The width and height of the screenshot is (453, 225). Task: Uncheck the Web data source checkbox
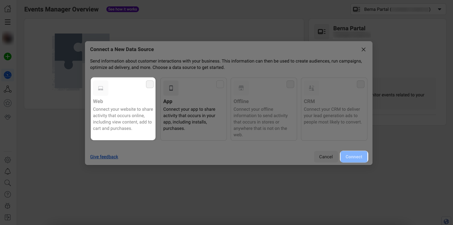[x=150, y=84]
